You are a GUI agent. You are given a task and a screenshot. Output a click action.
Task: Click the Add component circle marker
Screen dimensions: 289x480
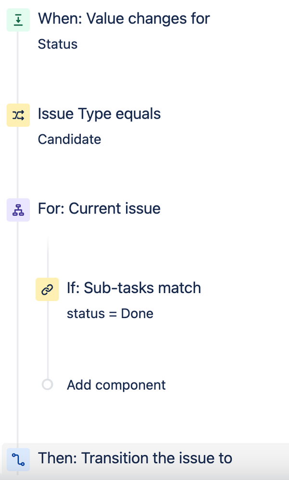tap(47, 385)
